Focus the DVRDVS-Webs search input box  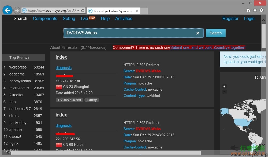[x=134, y=33]
